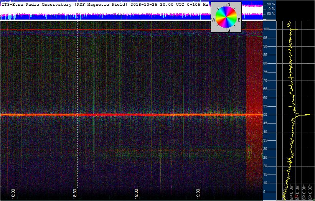Click the '50 %' scale label
The height and width of the screenshot is (201, 315).
click(x=271, y=4)
